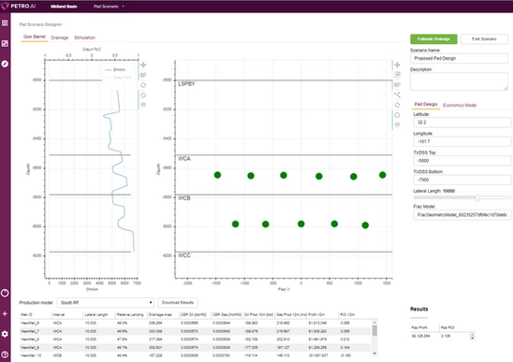Image resolution: width=513 pixels, height=362 pixels.
Task: Click the Download Results button
Action: coord(178,302)
